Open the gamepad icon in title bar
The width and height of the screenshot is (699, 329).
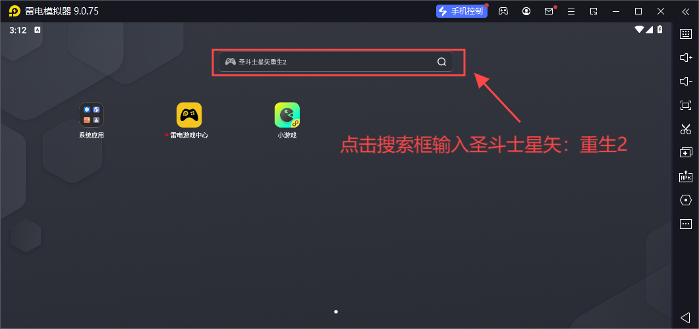pos(503,11)
